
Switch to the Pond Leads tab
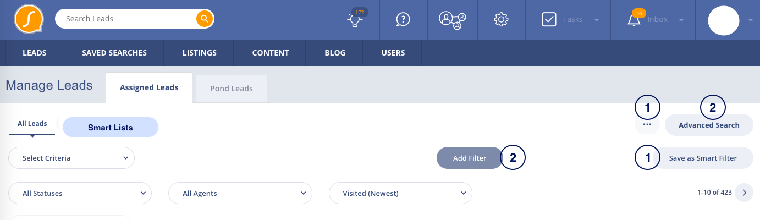tap(232, 89)
